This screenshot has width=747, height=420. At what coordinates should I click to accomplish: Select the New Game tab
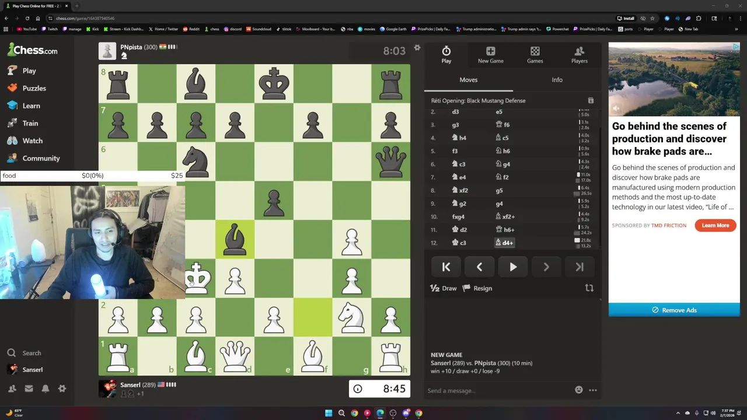[x=491, y=55]
